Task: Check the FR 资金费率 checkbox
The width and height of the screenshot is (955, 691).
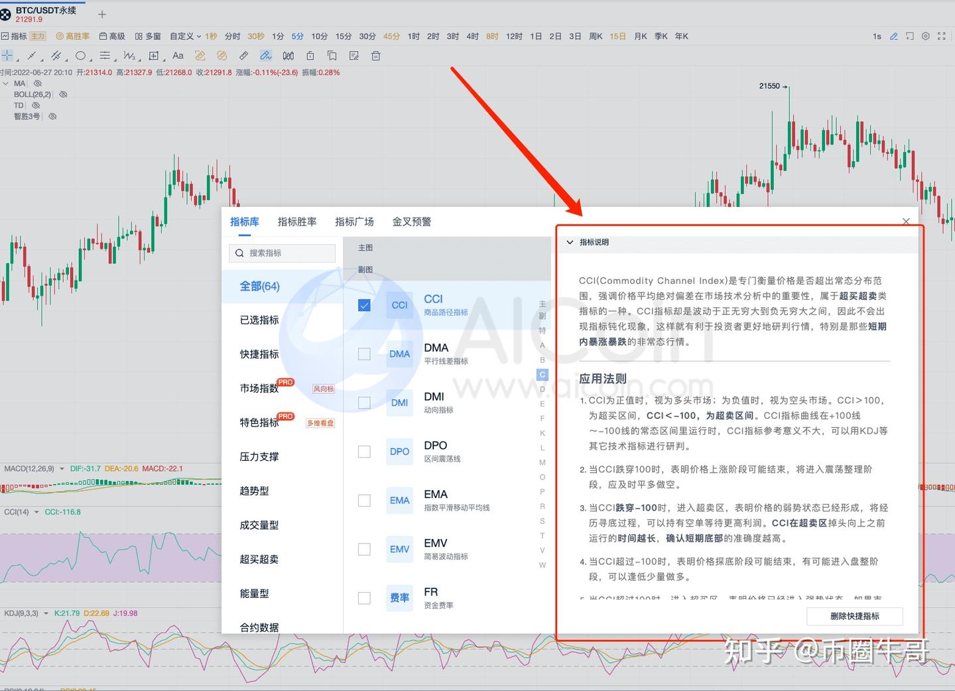Action: pos(364,598)
